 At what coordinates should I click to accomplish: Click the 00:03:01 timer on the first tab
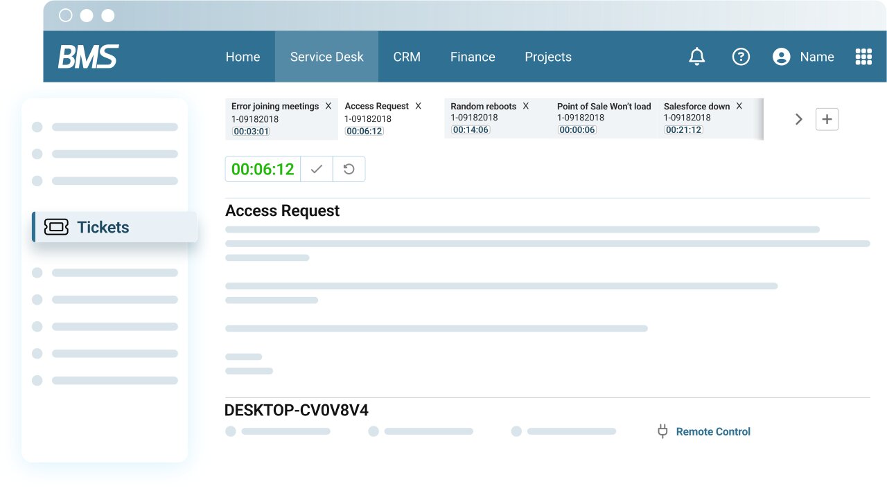tap(250, 131)
